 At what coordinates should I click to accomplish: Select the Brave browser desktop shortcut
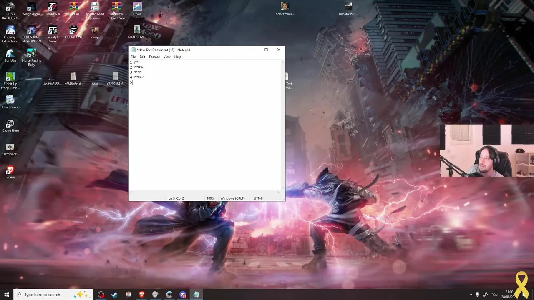point(10,172)
